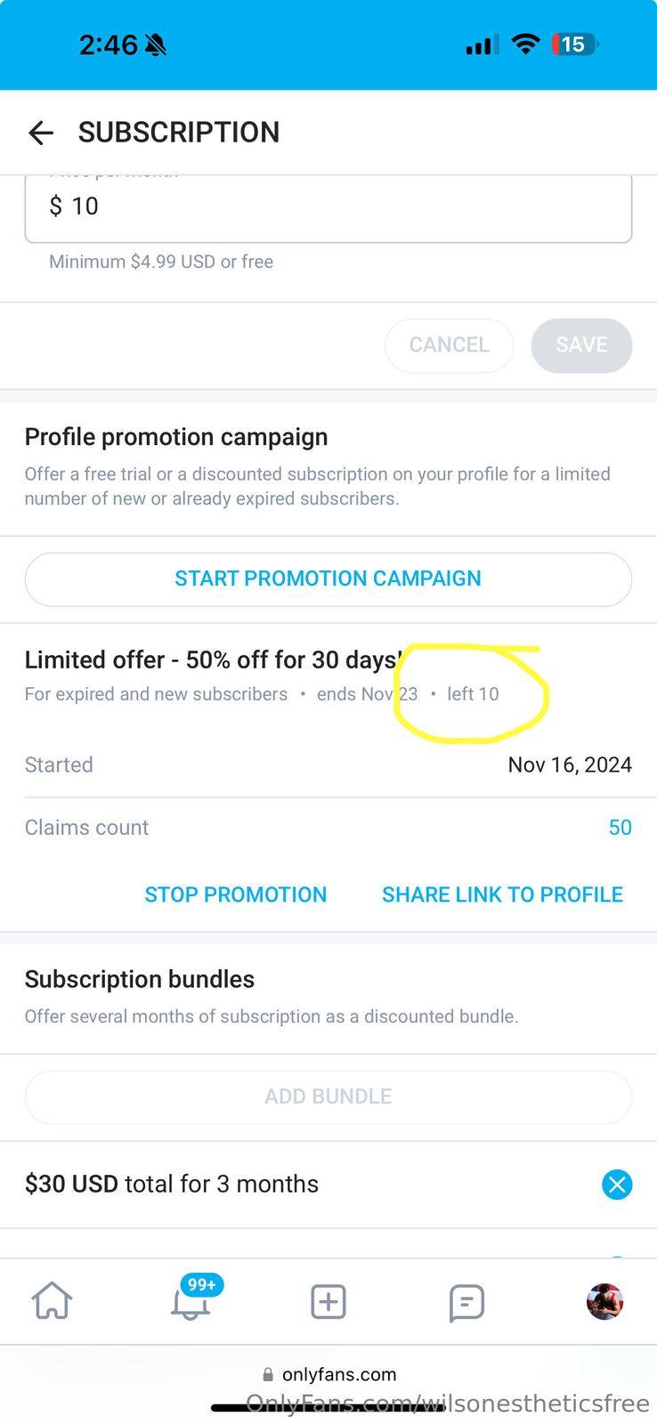The height and width of the screenshot is (1424, 657).
Task: Open the Home tab icon
Action: pos(52,1301)
